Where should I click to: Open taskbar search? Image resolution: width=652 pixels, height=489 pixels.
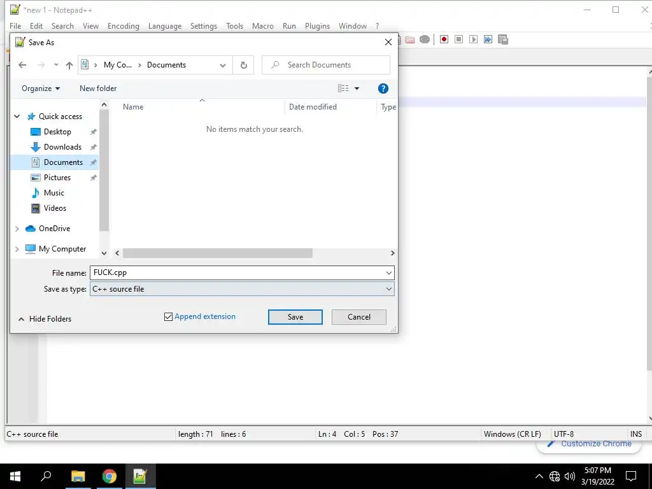coord(46,476)
